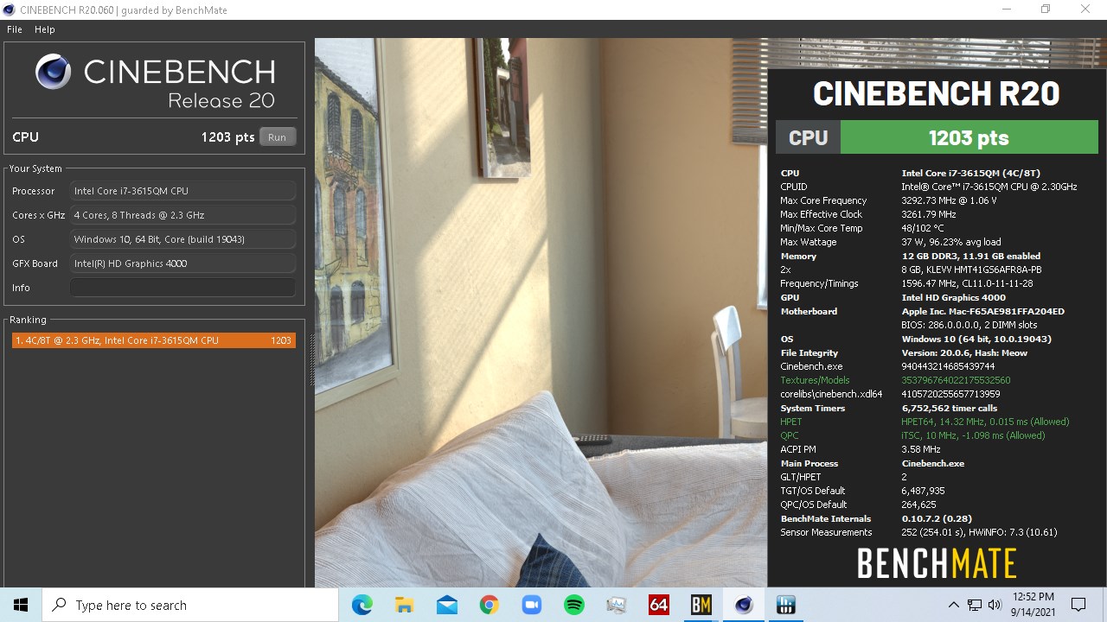Click the taskbar search box
This screenshot has height=622, width=1107.
point(190,605)
